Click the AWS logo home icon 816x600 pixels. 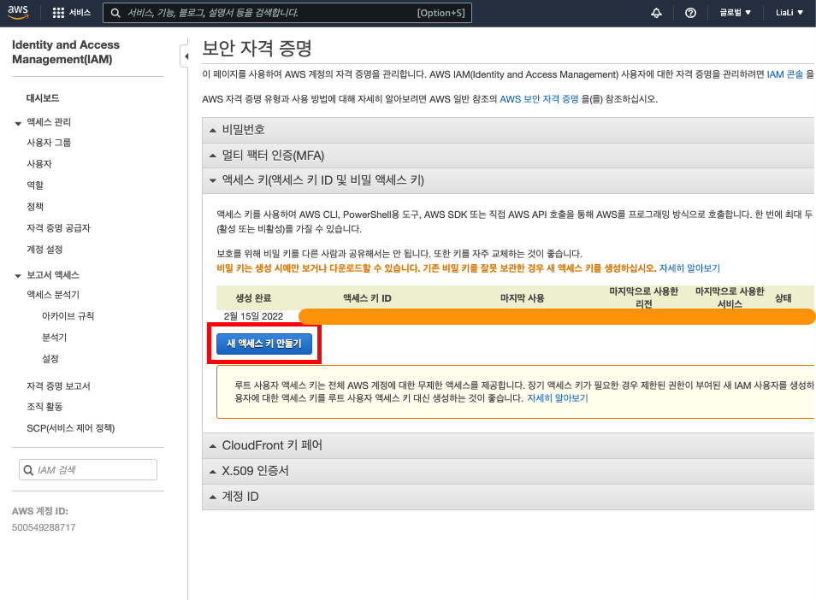[x=18, y=13]
